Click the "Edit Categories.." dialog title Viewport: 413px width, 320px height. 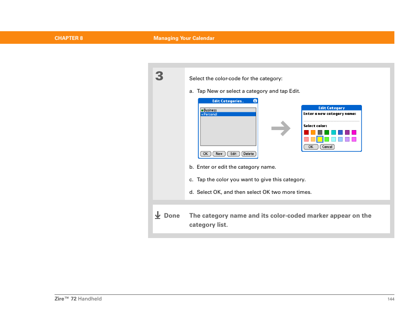point(228,101)
